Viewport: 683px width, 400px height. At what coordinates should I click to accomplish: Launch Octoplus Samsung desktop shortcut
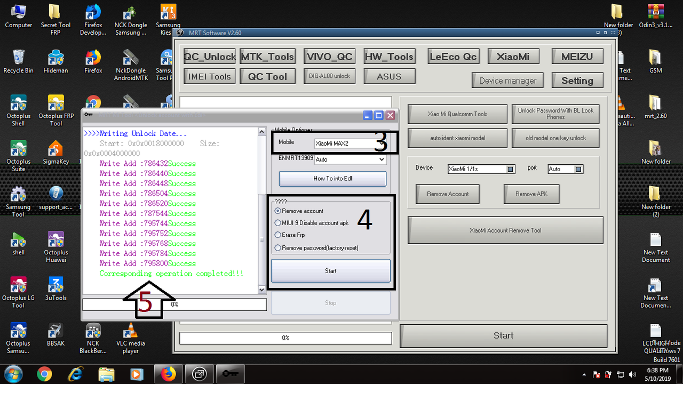pos(19,338)
